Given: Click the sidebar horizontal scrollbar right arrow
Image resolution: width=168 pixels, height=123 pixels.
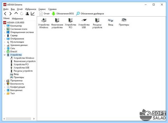Looking at the screenshot, I should (x=34, y=119).
